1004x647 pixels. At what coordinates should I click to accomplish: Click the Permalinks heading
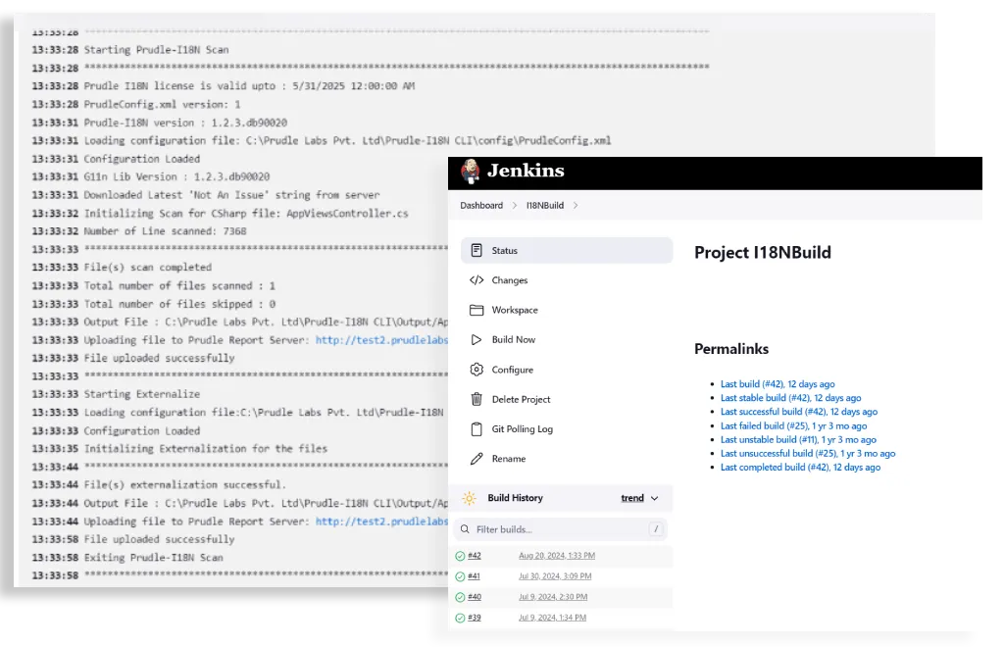point(731,349)
